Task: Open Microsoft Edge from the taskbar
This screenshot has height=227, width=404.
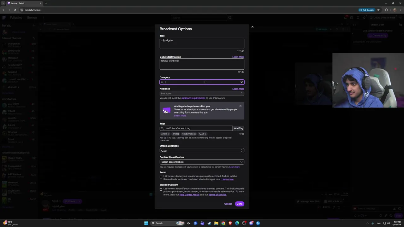Action: coord(237,223)
